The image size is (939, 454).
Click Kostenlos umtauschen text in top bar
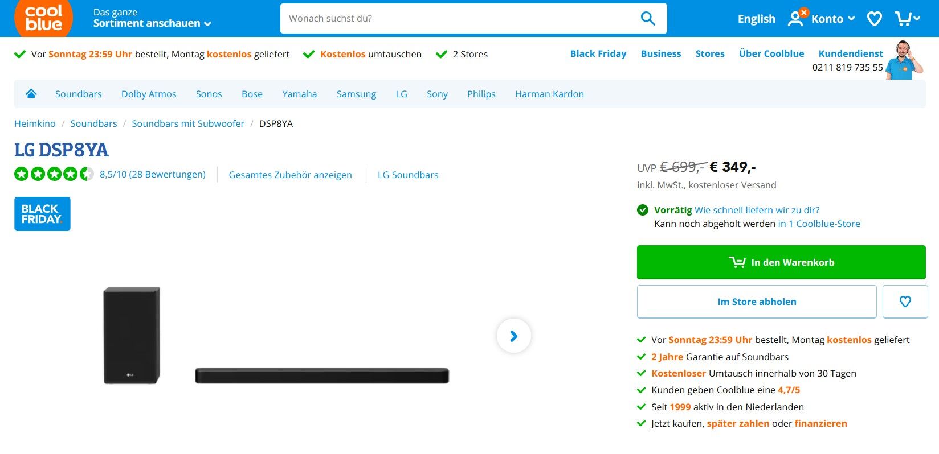[x=371, y=54]
